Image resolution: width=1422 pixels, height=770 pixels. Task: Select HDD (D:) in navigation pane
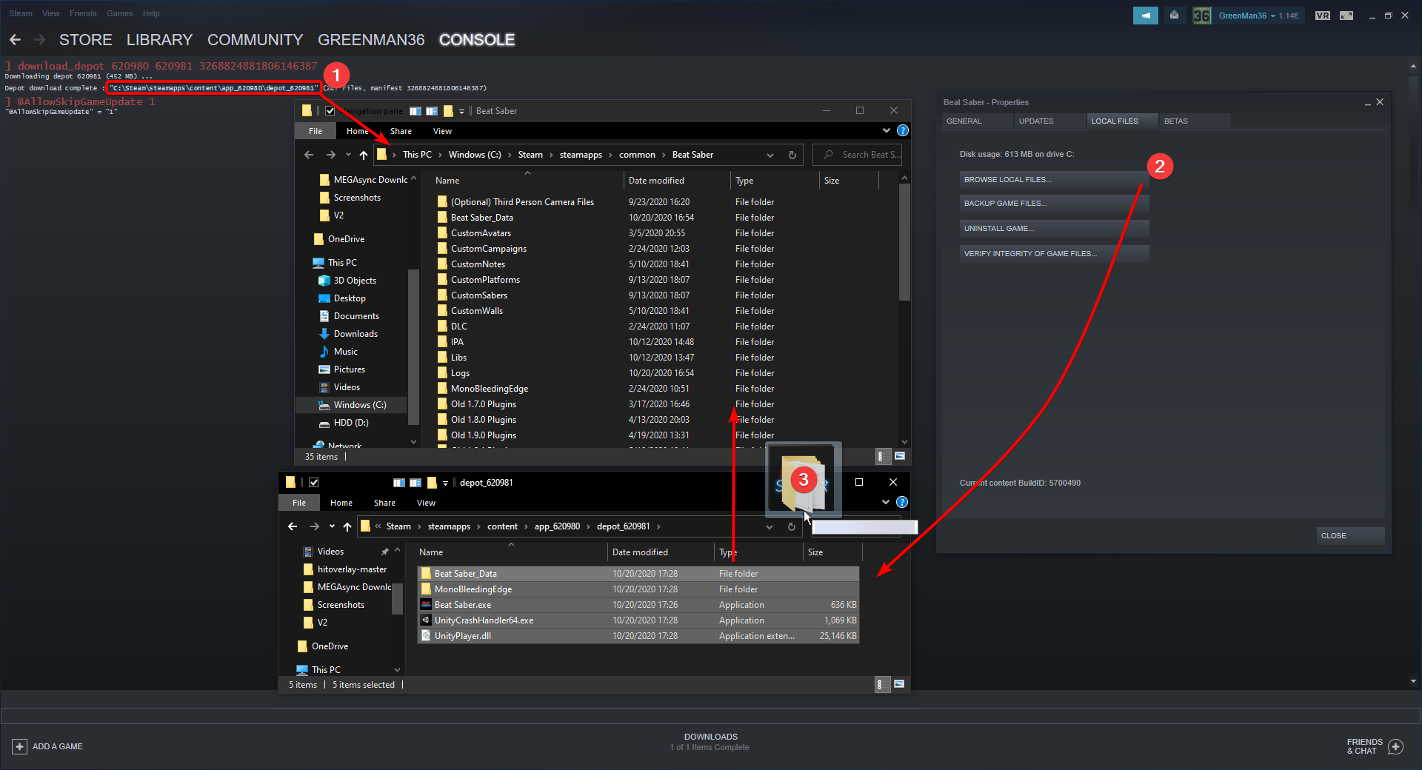coord(350,423)
